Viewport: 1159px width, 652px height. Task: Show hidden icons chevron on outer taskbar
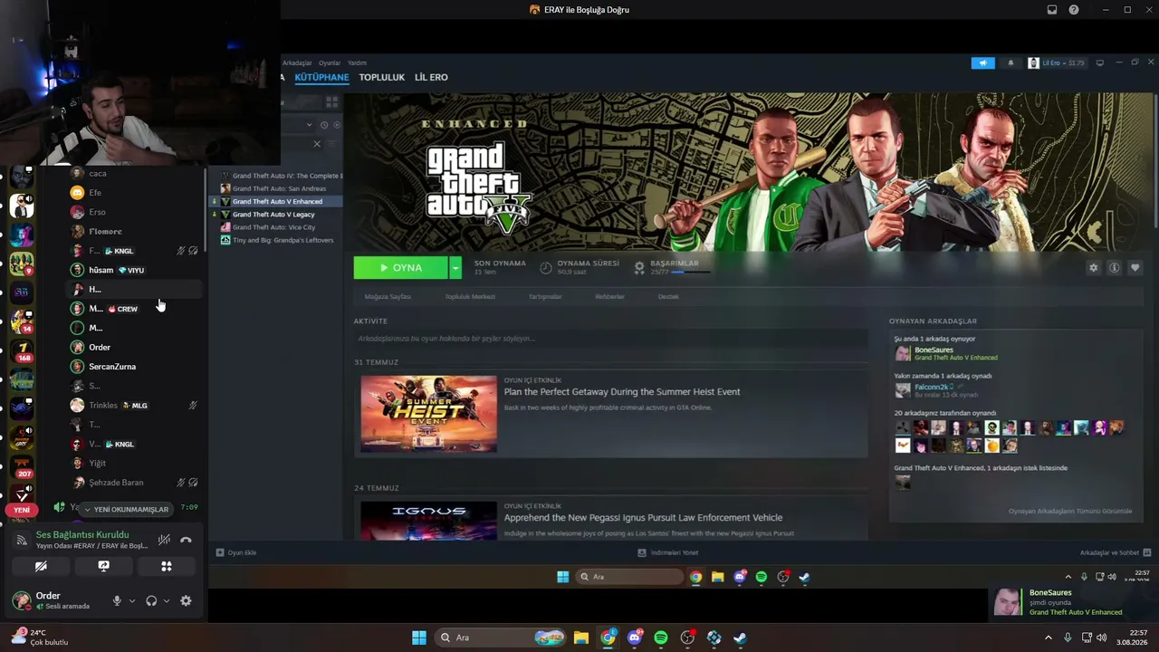(1048, 638)
